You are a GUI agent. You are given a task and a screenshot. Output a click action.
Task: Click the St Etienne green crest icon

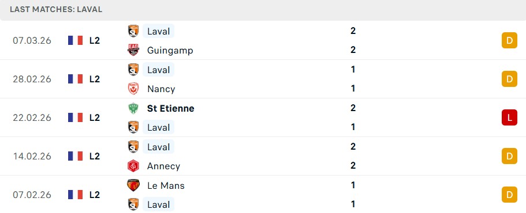[x=133, y=108]
